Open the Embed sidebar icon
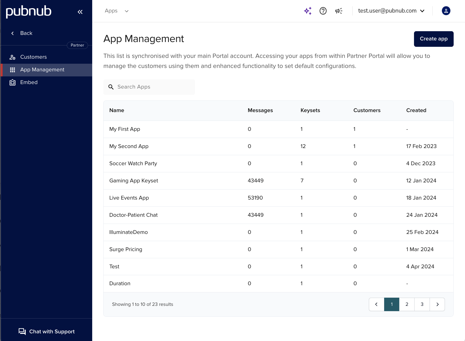The width and height of the screenshot is (465, 341). (x=12, y=82)
